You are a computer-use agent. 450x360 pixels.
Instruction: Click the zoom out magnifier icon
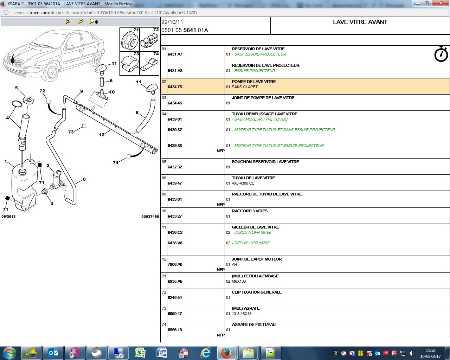coord(81,21)
